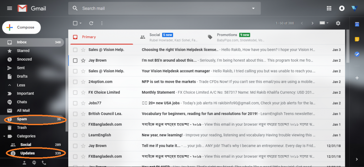364x167 pixels.
Task: Click the Compose button
Action: pos(21,27)
